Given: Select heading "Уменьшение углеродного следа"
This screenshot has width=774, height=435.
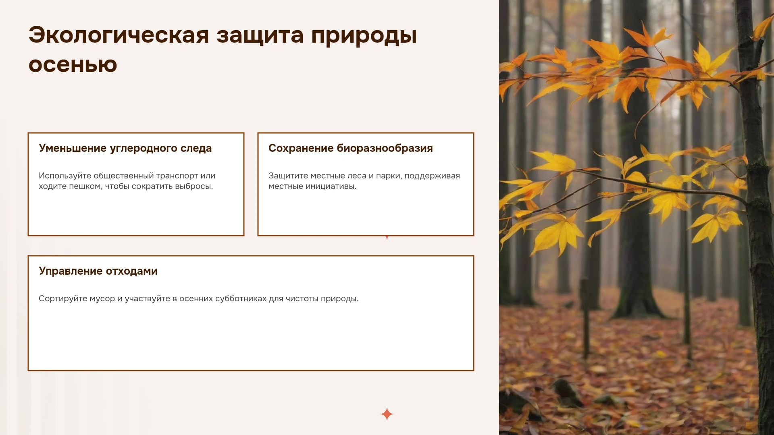Looking at the screenshot, I should tap(125, 148).
